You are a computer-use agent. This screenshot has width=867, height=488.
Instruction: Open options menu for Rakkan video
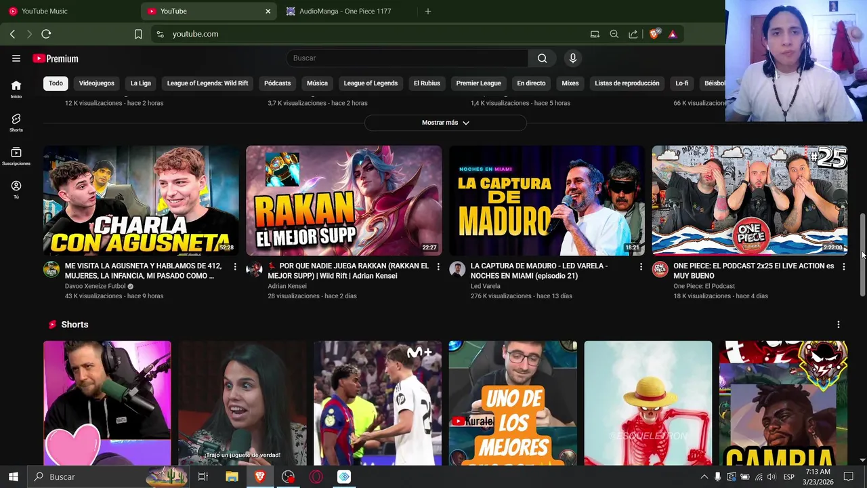click(438, 267)
